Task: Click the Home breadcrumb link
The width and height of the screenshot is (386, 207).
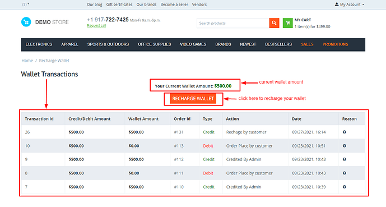Action: (x=27, y=61)
